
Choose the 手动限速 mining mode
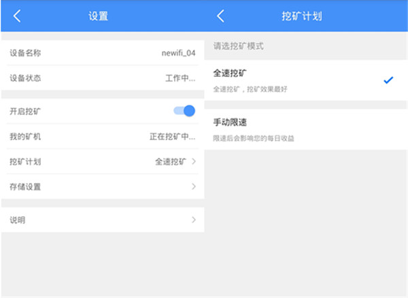click(x=229, y=122)
